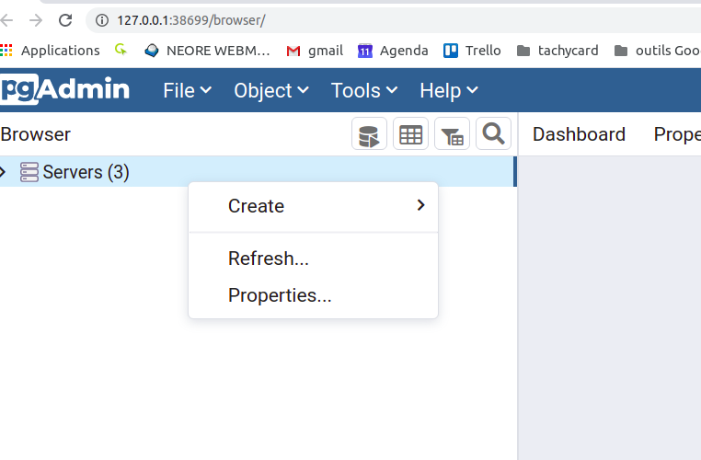The height and width of the screenshot is (460, 701).
Task: Expand the Servers (3) tree node
Action: click(x=3, y=172)
